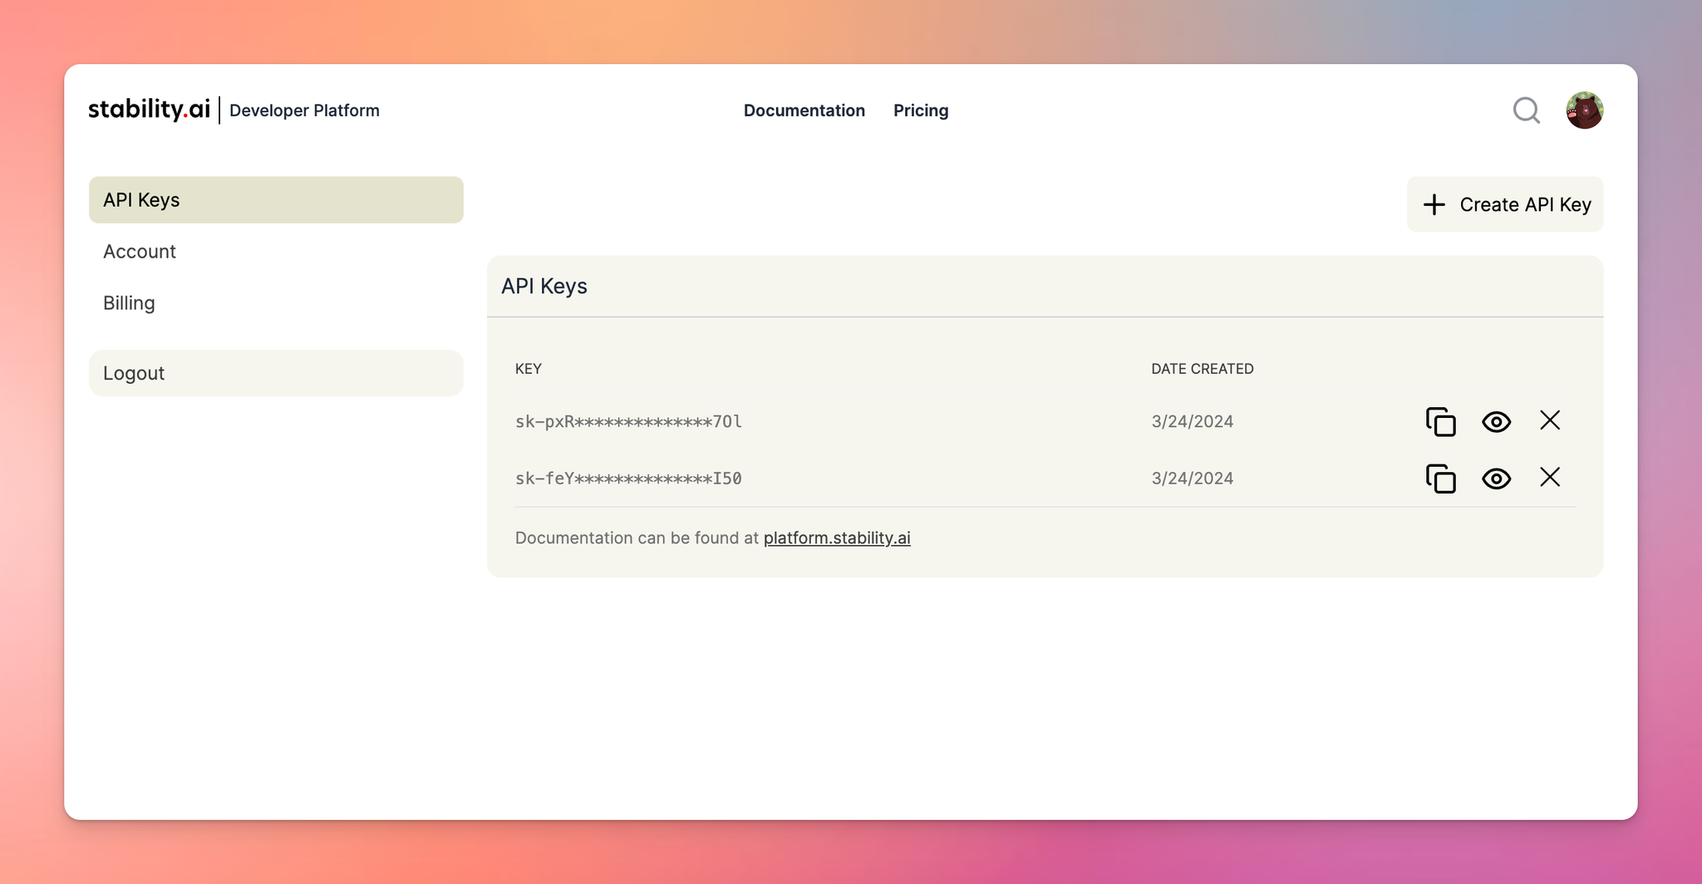Click the DATE CREATED column header
Screen dimensions: 1702x884
point(1203,369)
